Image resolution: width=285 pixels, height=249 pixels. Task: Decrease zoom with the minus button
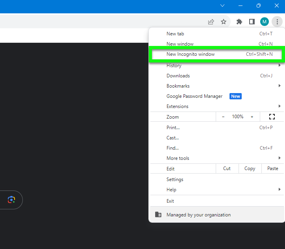click(x=223, y=117)
